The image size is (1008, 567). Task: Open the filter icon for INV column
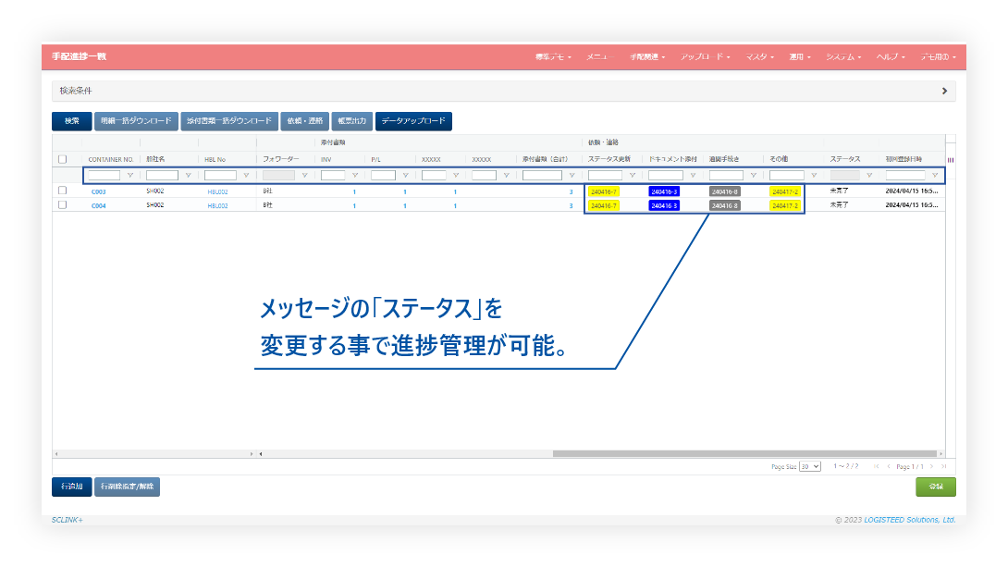[x=355, y=176]
